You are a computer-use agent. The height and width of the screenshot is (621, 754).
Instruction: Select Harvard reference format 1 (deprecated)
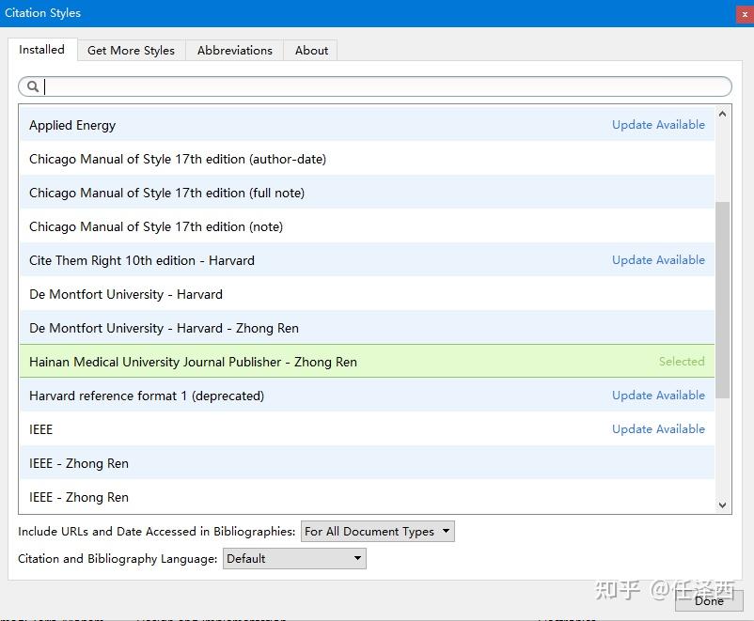[x=367, y=396]
